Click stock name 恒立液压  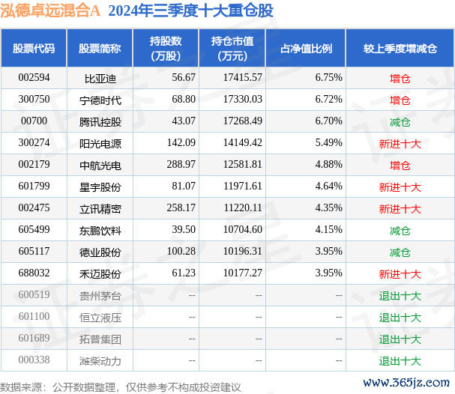[x=100, y=318]
